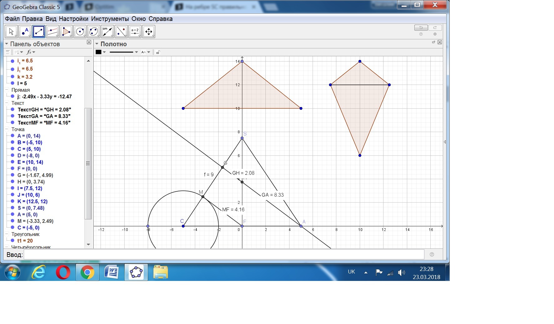554x324 pixels.
Task: Collapse the Прямая tree group
Action: [7, 90]
